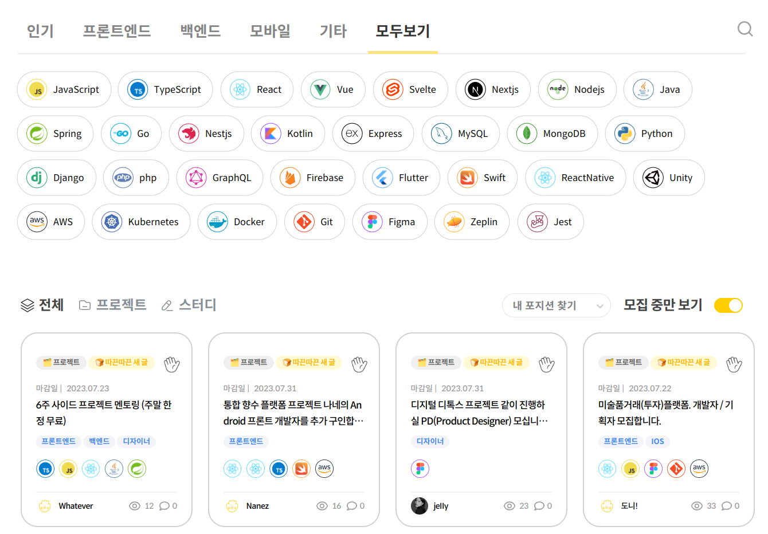Filter by React stack chip
The height and width of the screenshot is (534, 768).
pyautogui.click(x=257, y=89)
